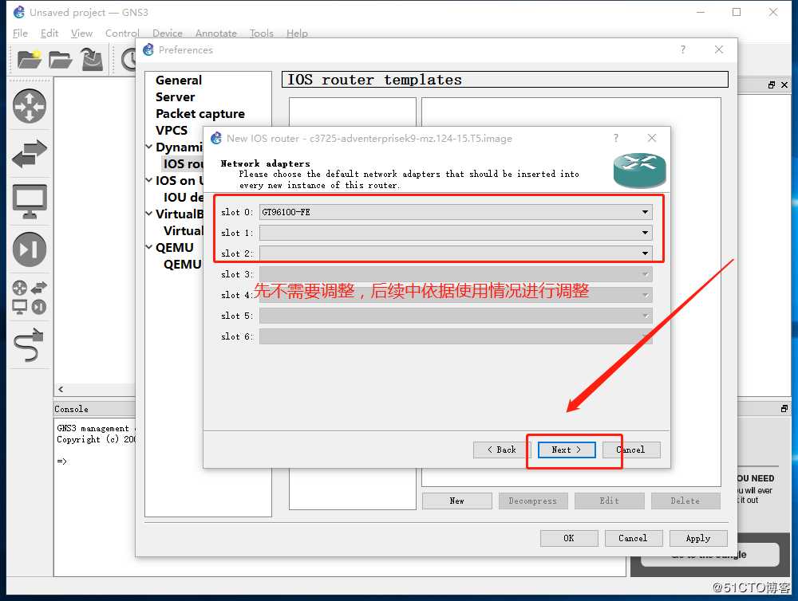798x601 pixels.
Task: Open slot 2 adapter dropdown
Action: click(x=456, y=253)
